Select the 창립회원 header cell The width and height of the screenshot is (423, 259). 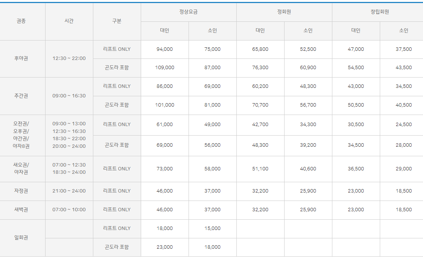click(379, 12)
